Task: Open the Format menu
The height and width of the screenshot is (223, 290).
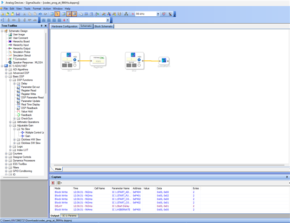Action: pyautogui.click(x=37, y=8)
